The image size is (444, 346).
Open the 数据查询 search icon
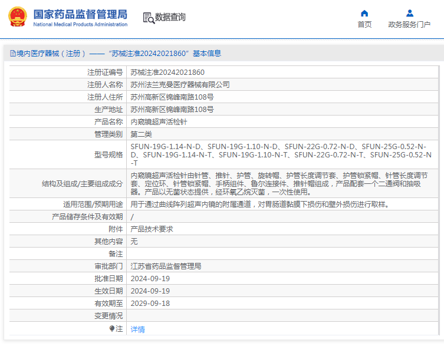[149, 18]
